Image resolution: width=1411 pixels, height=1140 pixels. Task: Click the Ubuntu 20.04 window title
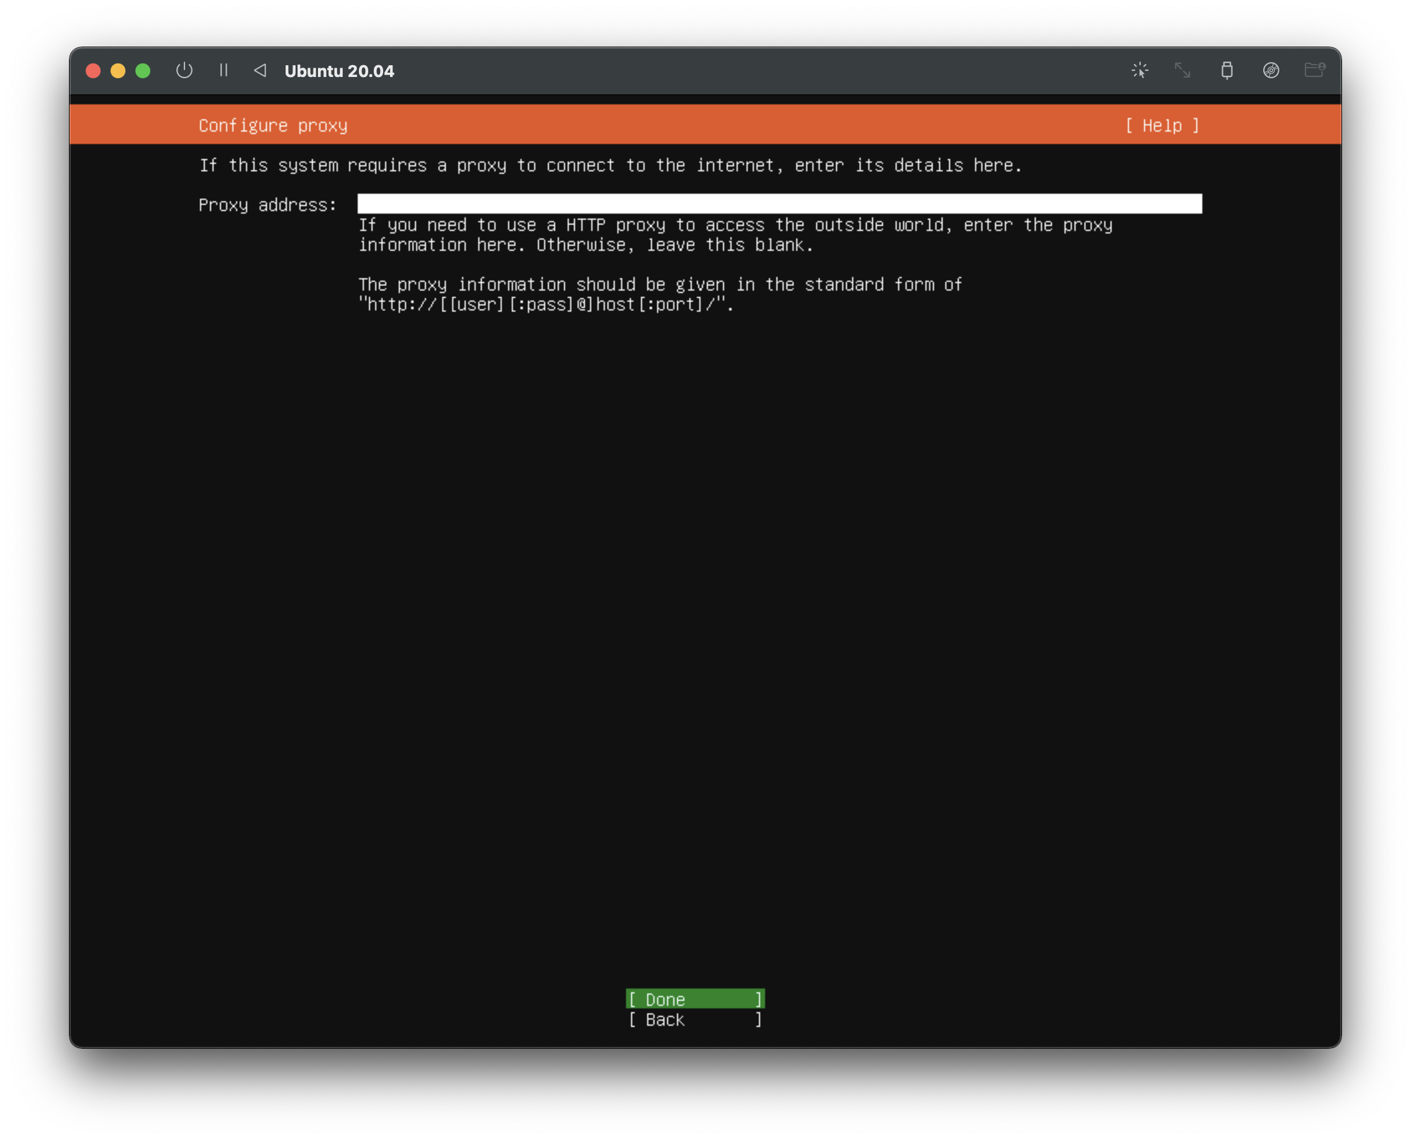pos(339,71)
